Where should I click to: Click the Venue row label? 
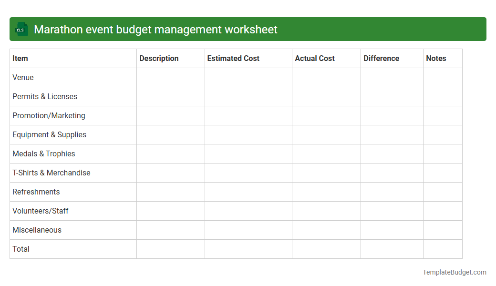[23, 77]
